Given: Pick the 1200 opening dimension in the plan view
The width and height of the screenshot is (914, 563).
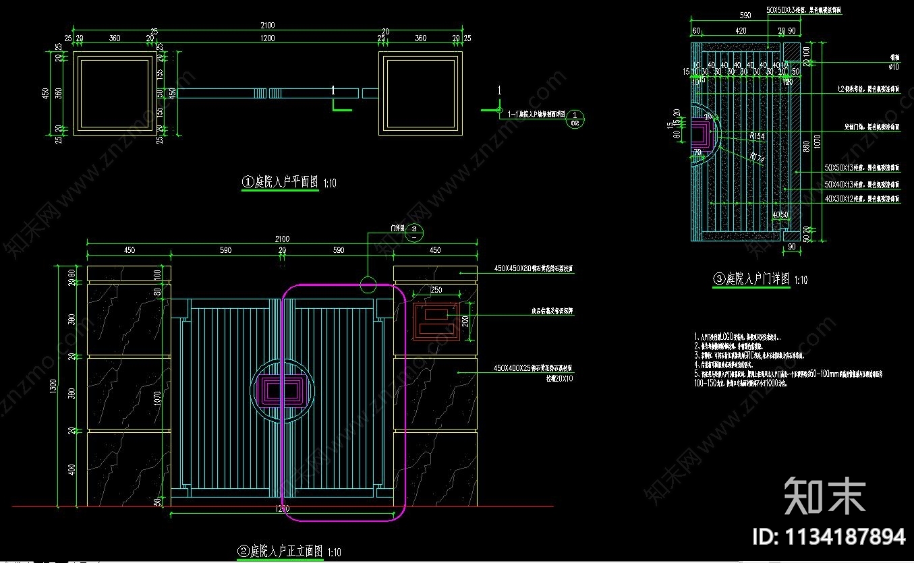Looking at the screenshot, I should (x=268, y=38).
